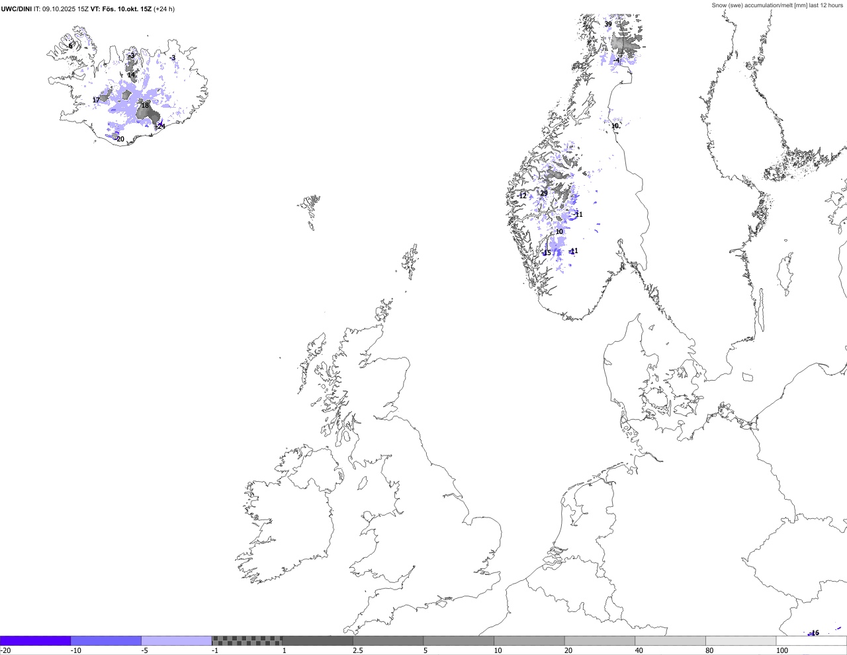Click the value -4 in northern Norway

(x=617, y=61)
